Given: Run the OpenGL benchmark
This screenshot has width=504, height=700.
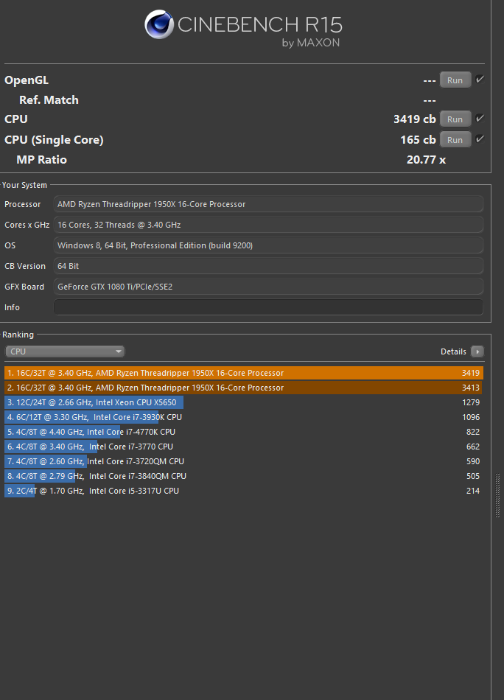Looking at the screenshot, I should (455, 80).
